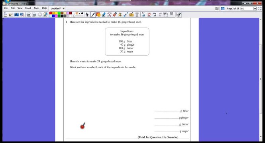Click the Start/Stop Flipchart Vote button
The image size is (265, 143).
pos(40,15)
